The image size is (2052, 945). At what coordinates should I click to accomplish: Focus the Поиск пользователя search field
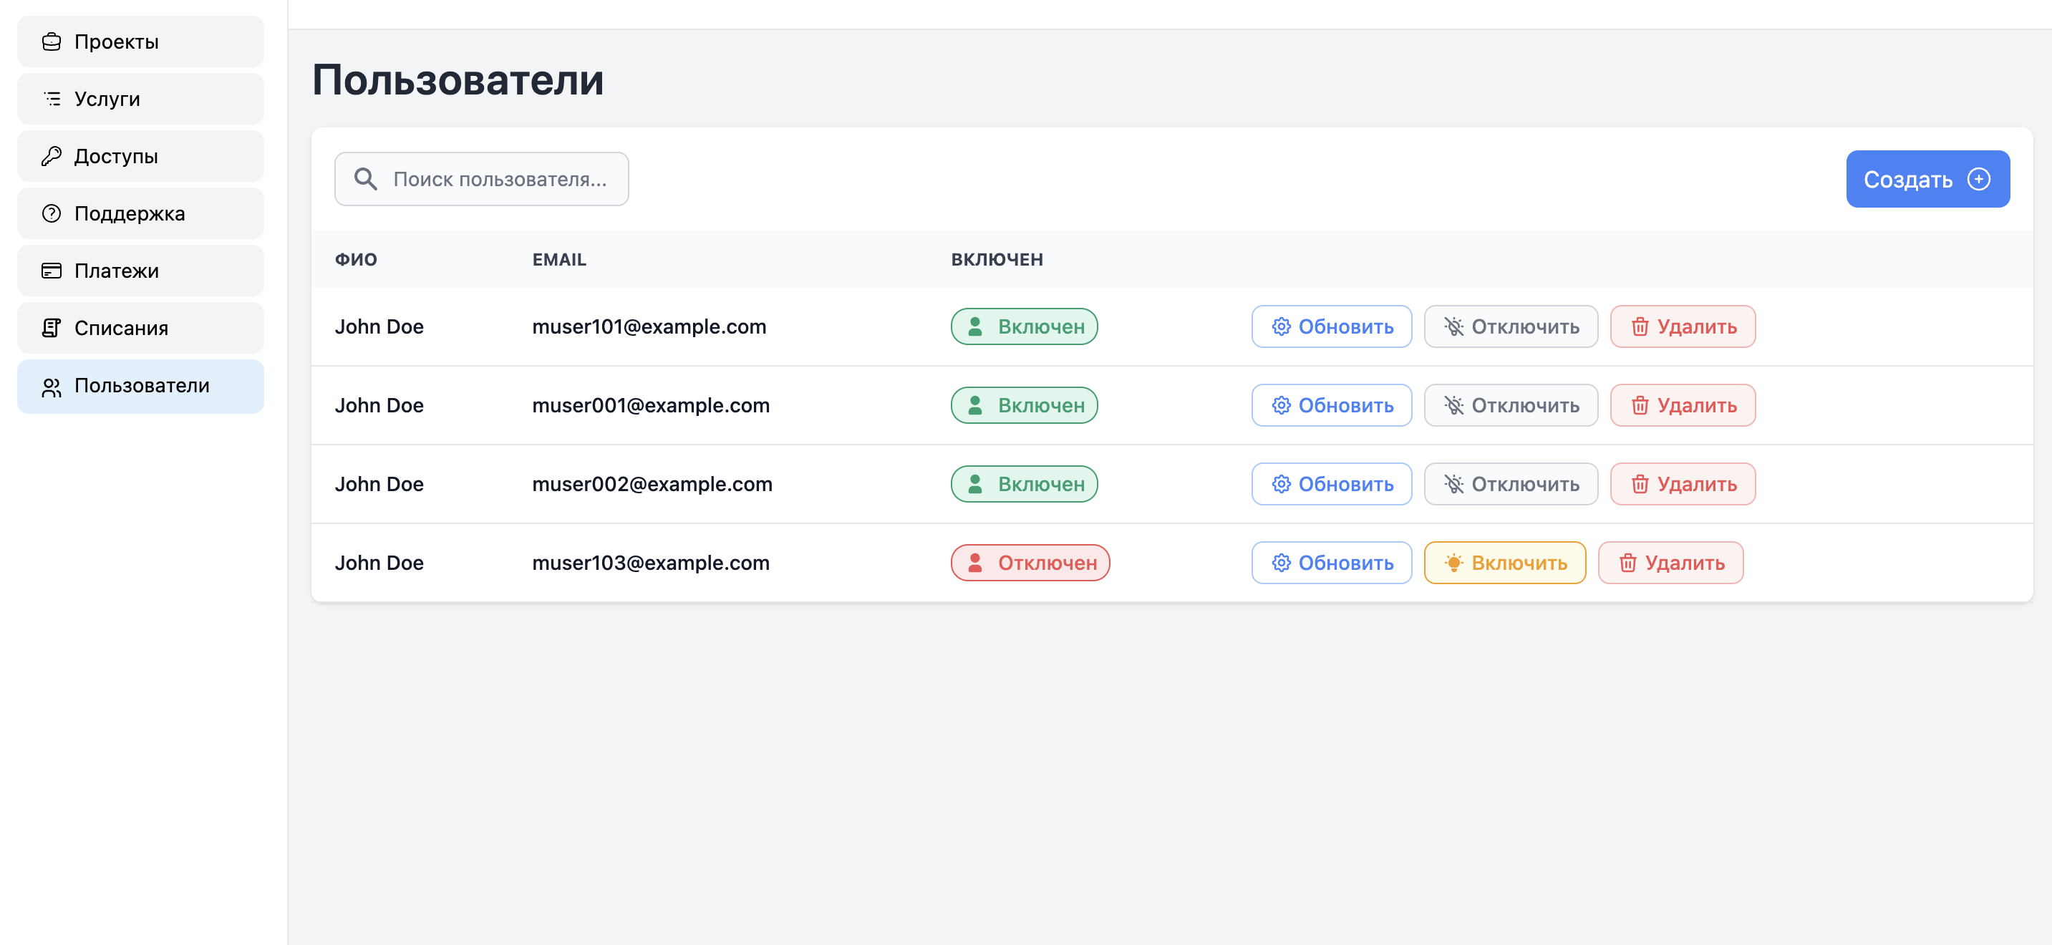pos(481,179)
